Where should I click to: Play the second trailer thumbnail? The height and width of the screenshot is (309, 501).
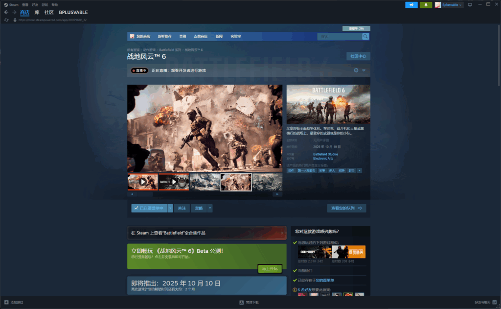[174, 182]
